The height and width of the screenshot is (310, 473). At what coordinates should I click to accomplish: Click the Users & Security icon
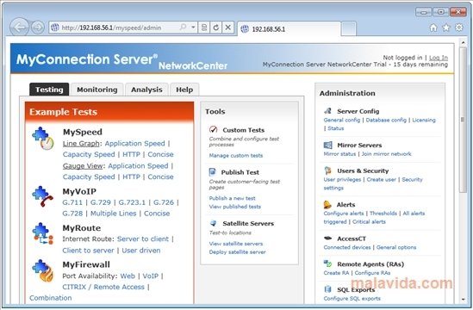coord(327,170)
